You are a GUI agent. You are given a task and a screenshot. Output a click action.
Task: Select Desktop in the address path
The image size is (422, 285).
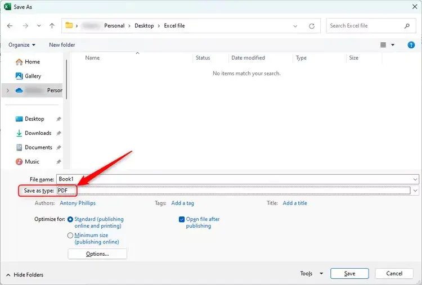(x=144, y=26)
